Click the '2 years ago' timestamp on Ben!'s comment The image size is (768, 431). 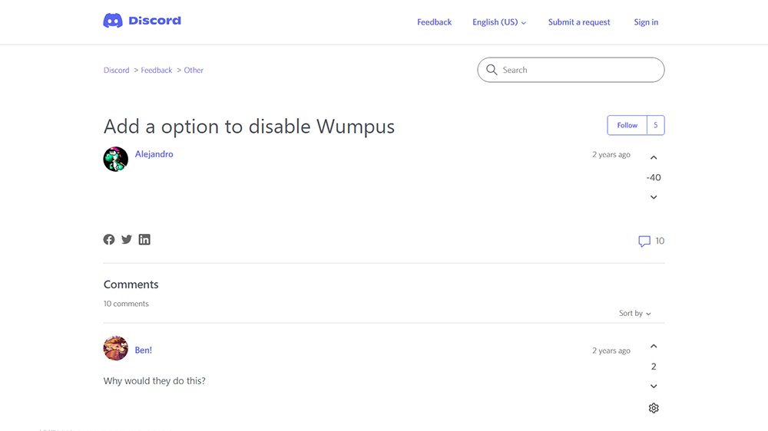(611, 350)
